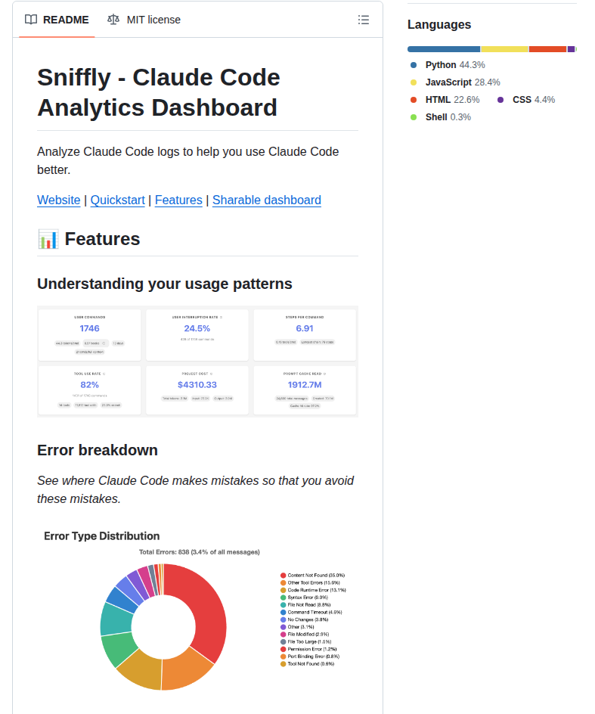Select the CSS 4.4% language entry
The width and height of the screenshot is (595, 714).
click(x=525, y=100)
